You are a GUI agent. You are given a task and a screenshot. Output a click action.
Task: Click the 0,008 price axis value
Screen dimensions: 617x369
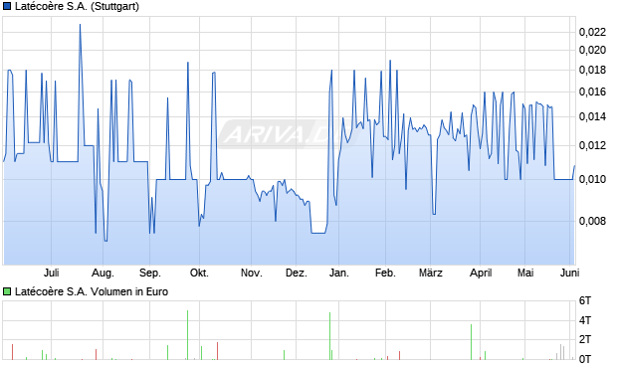click(592, 221)
